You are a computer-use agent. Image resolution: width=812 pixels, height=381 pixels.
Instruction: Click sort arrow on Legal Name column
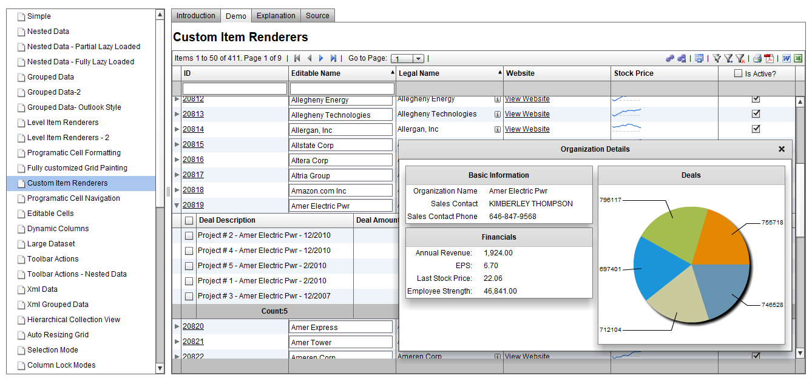pos(501,72)
